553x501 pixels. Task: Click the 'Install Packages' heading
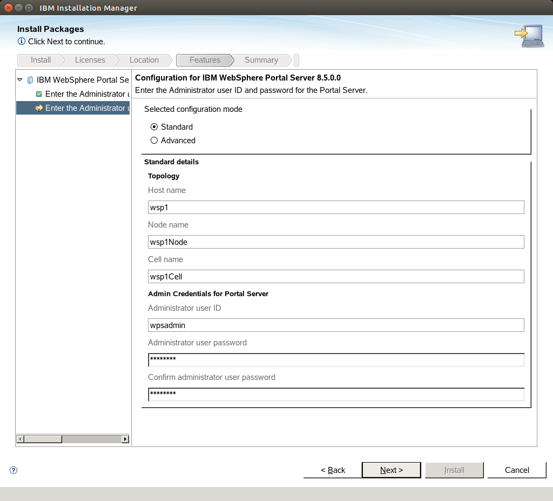(x=50, y=29)
